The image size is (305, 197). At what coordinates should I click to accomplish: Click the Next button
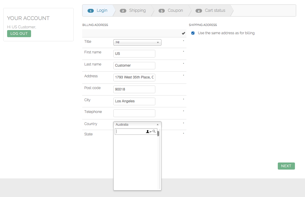286,166
